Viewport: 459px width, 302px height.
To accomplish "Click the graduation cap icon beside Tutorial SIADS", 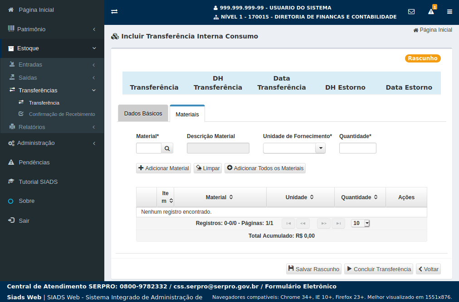I will coord(11,181).
